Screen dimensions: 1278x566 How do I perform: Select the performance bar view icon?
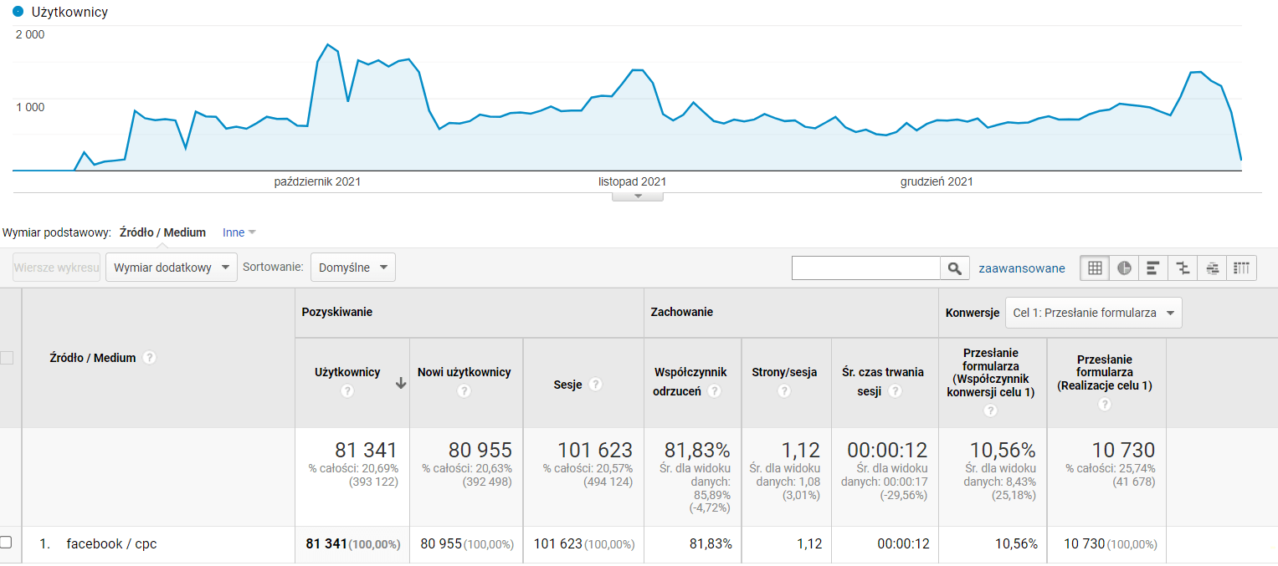click(1153, 268)
